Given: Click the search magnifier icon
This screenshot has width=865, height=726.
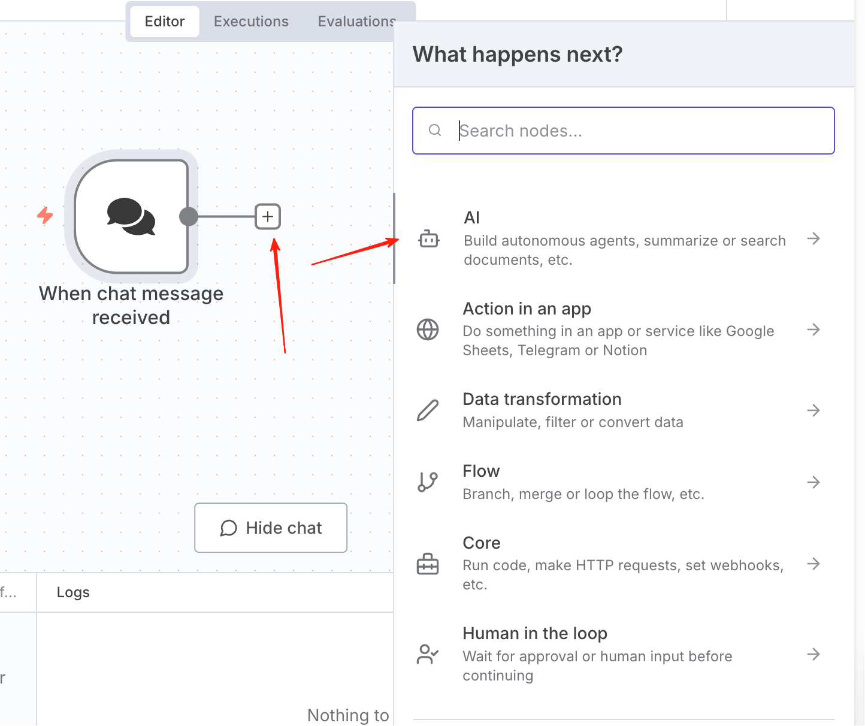Looking at the screenshot, I should [x=435, y=131].
